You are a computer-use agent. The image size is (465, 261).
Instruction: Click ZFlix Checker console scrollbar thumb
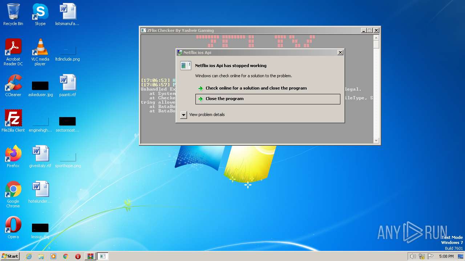376,45
